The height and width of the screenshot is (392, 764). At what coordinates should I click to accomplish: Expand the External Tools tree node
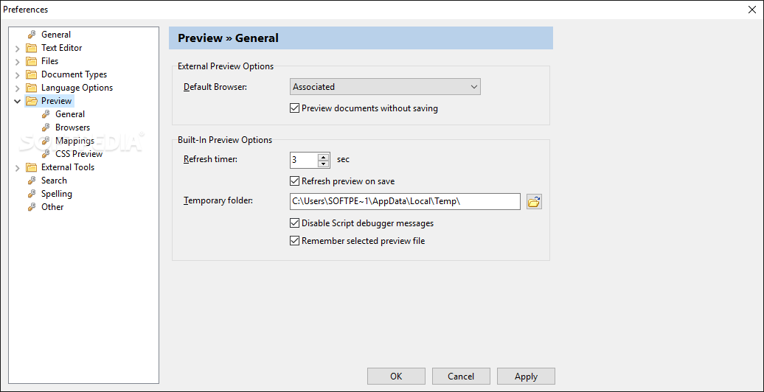click(18, 167)
